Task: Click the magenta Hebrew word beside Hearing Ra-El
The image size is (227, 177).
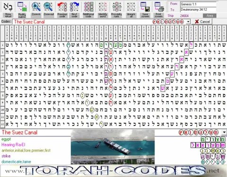Action: click(208, 145)
